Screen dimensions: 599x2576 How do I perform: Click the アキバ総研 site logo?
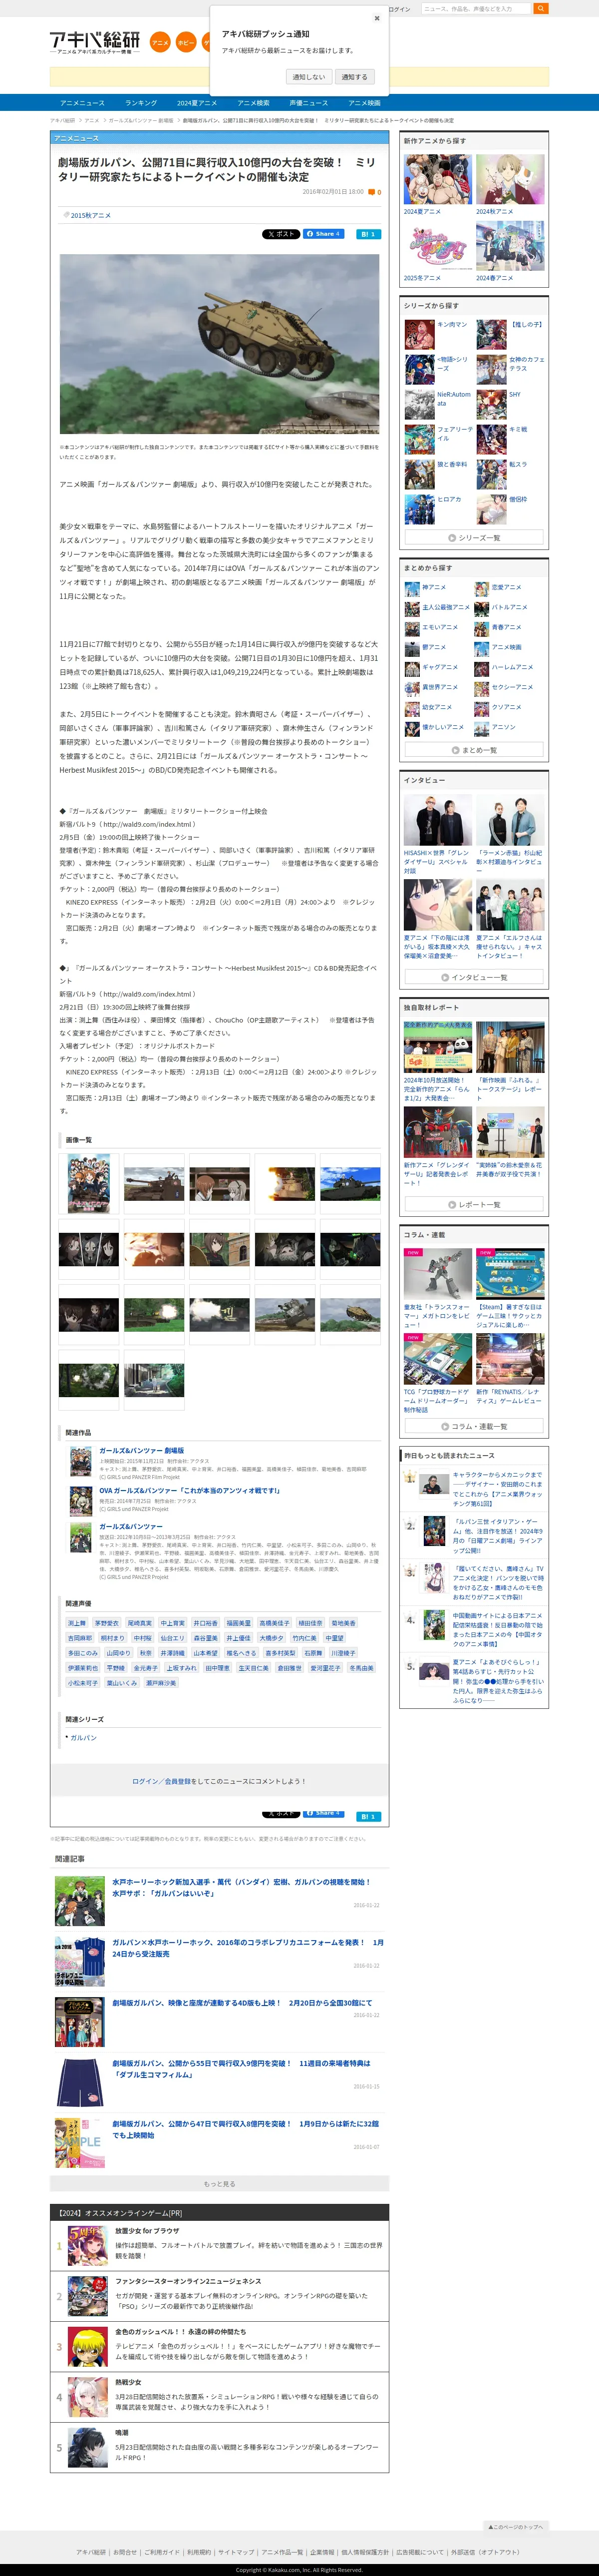[x=95, y=41]
